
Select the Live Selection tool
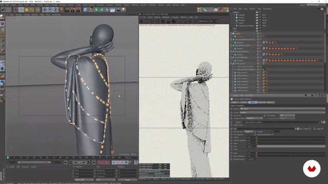click(x=15, y=10)
